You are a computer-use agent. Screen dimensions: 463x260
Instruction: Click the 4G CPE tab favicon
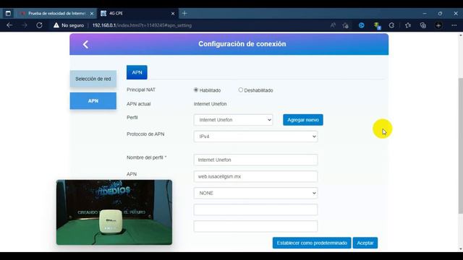103,13
